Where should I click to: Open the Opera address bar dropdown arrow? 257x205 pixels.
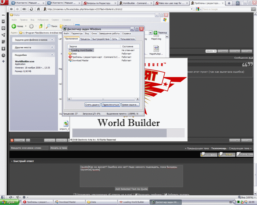191,9
